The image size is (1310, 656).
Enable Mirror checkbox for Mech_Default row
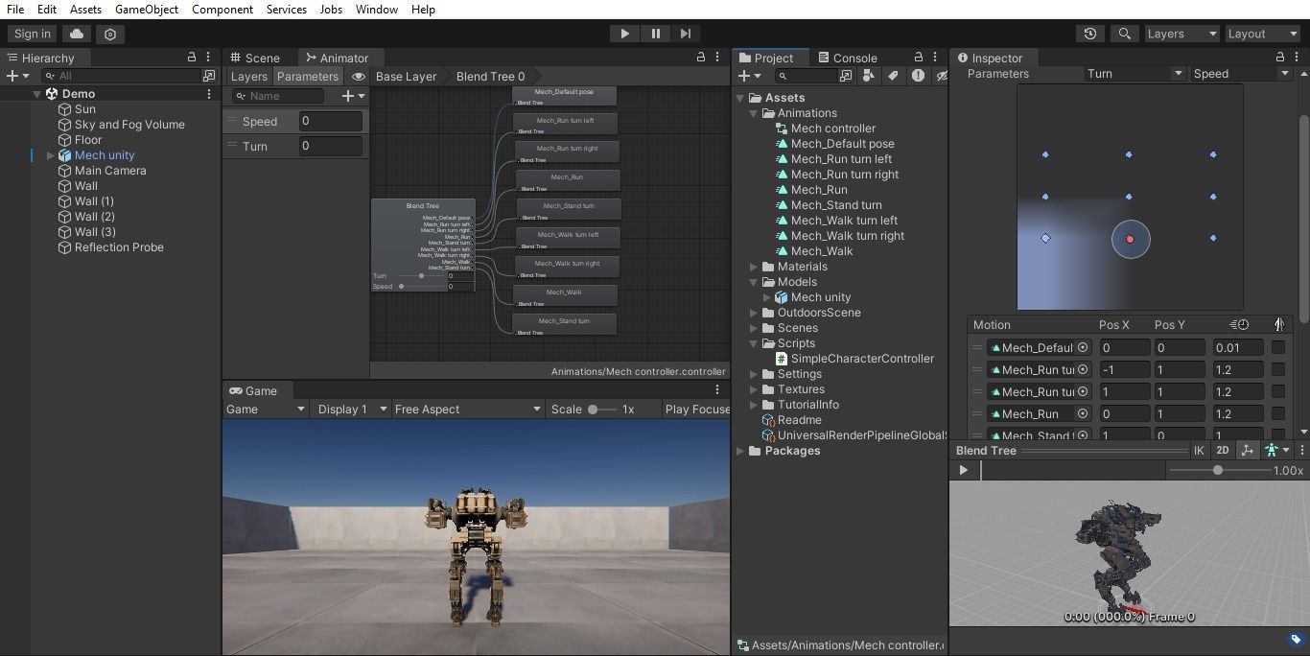pos(1278,347)
